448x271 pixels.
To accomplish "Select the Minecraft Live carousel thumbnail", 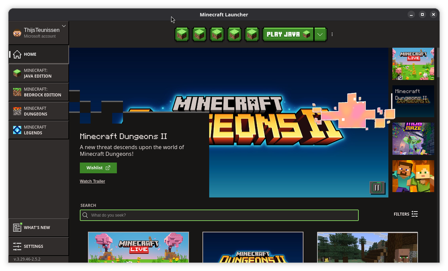I will [413, 64].
